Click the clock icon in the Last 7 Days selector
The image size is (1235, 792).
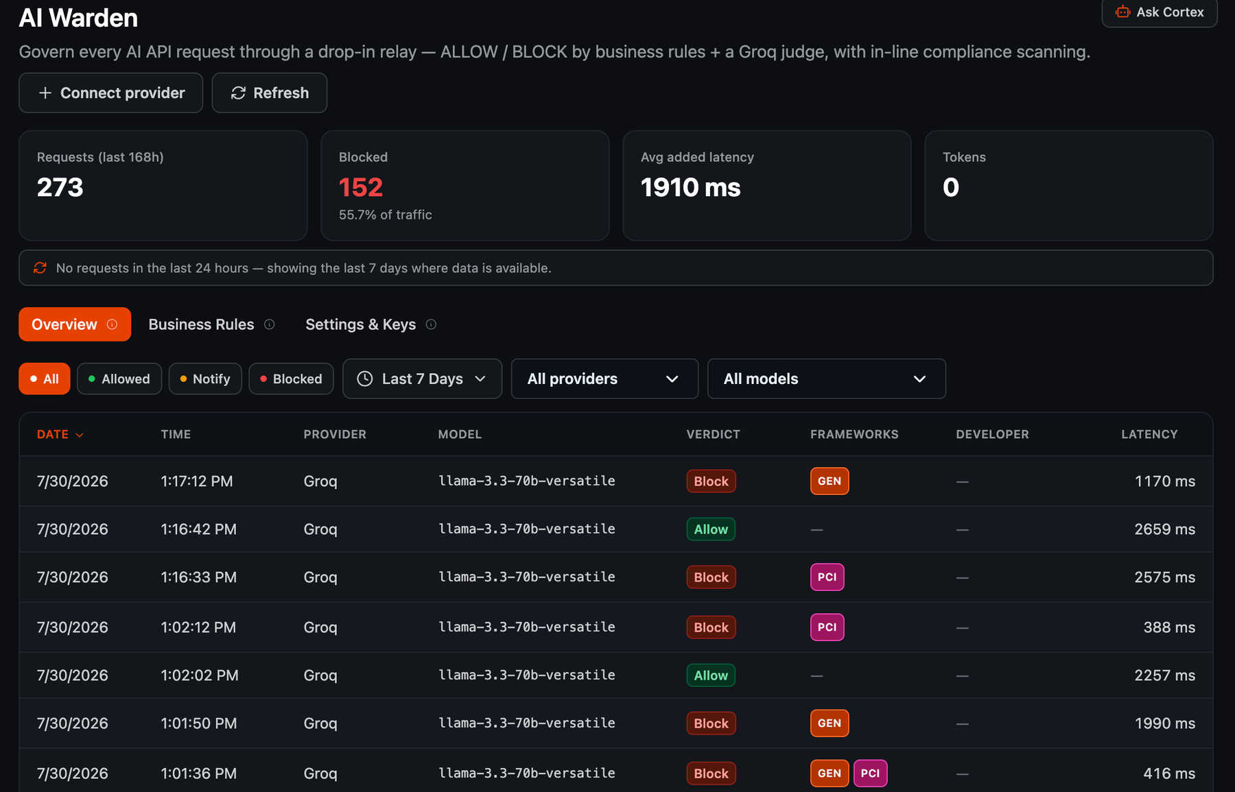click(365, 379)
